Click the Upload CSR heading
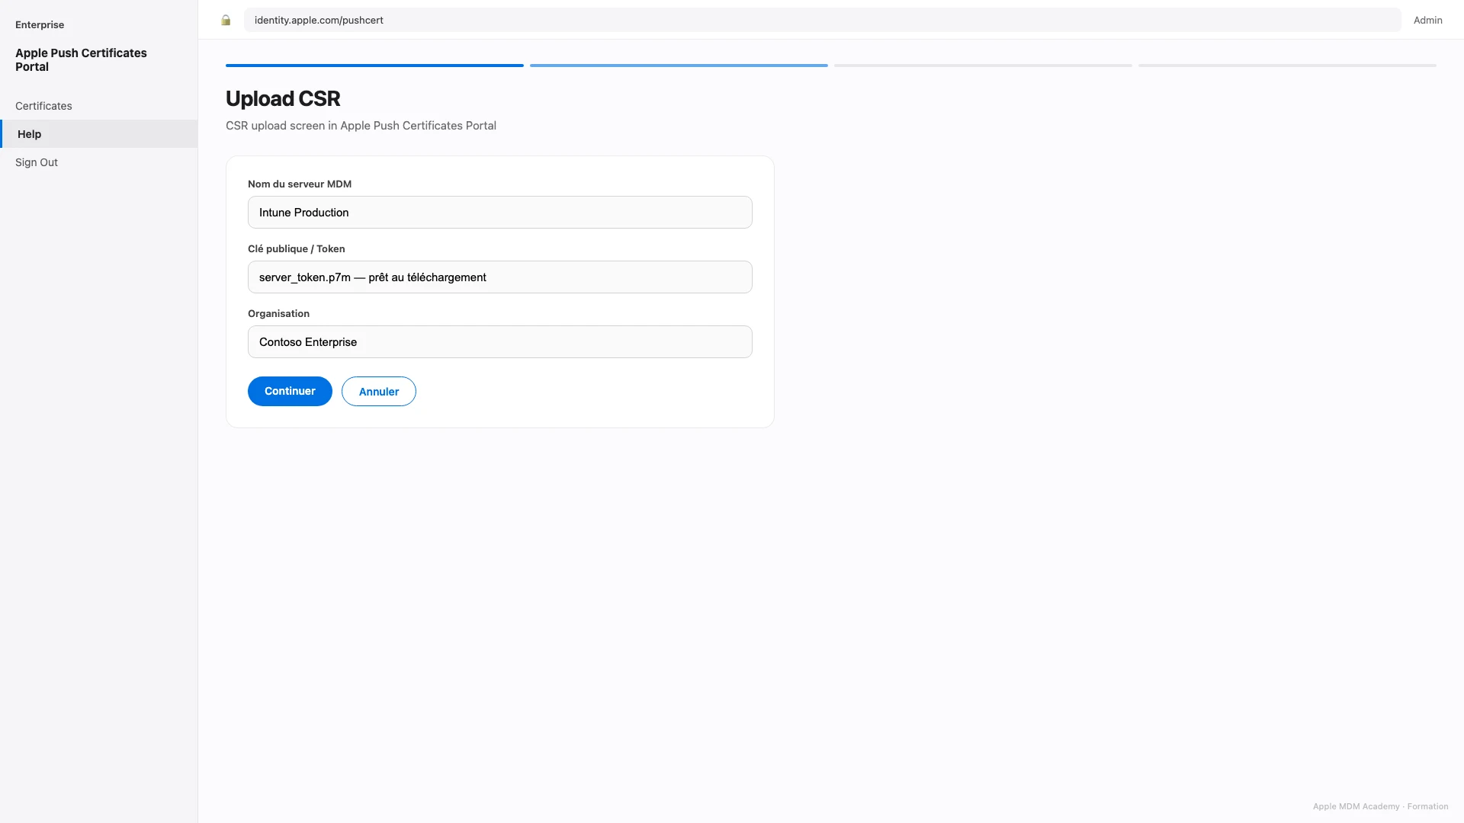 click(x=283, y=99)
